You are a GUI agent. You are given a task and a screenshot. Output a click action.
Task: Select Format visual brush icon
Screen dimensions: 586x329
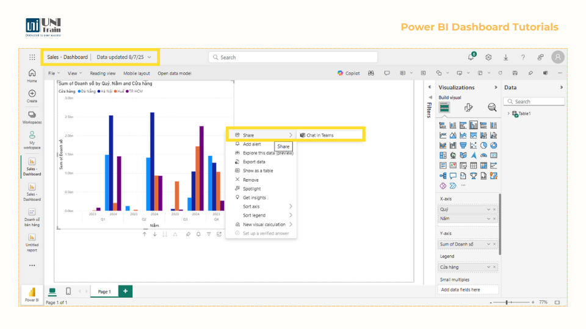[468, 108]
